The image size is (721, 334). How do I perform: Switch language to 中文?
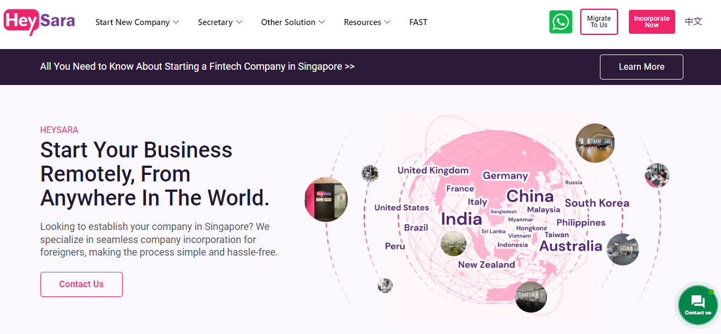click(x=693, y=22)
